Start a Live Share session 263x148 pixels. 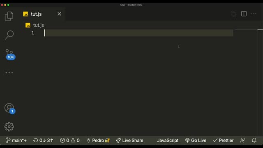[x=130, y=140]
